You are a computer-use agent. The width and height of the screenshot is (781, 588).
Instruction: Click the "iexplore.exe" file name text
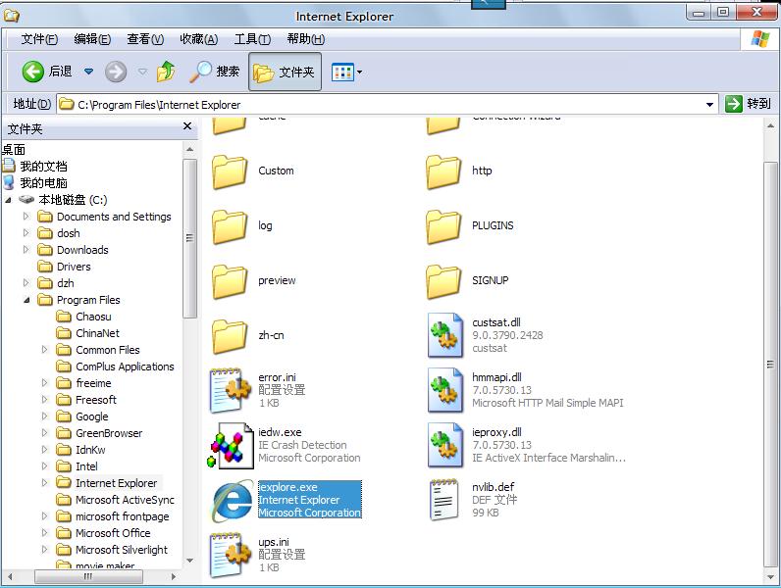click(x=287, y=487)
